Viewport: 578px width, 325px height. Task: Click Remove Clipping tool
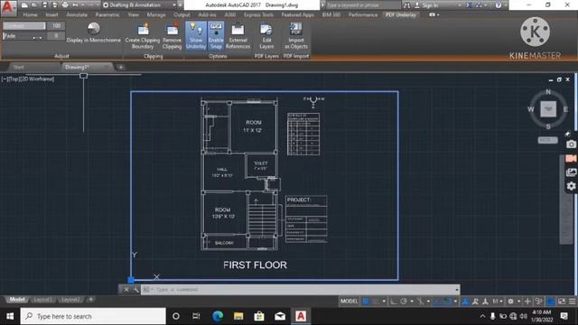pyautogui.click(x=172, y=36)
